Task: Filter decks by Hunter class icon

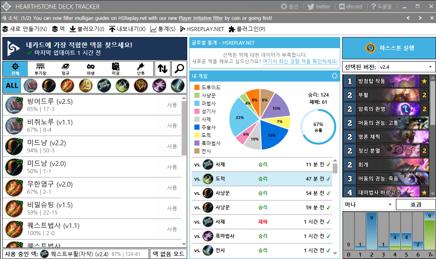Action: [48, 86]
